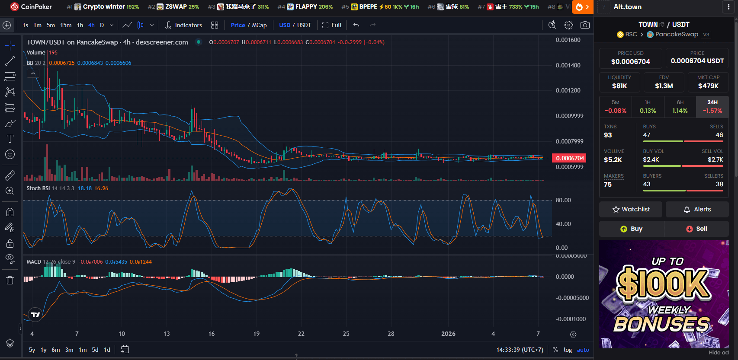
Task: Switch chart to Price view
Action: 238,25
